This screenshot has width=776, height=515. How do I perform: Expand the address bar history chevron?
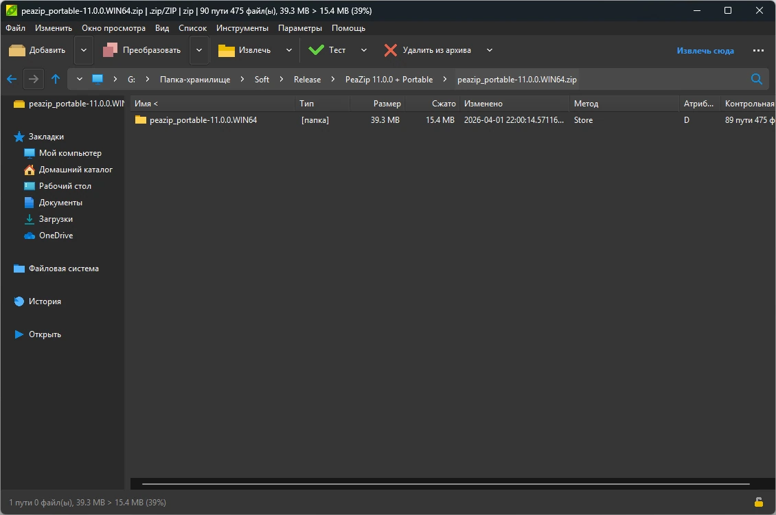click(x=79, y=79)
